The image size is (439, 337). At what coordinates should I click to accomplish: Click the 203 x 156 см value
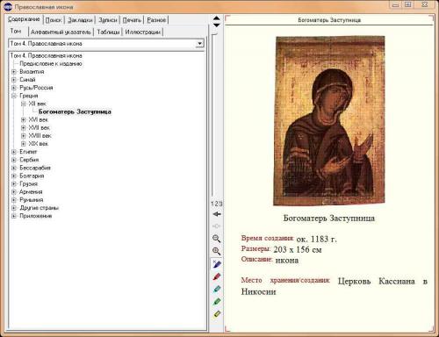tap(298, 249)
